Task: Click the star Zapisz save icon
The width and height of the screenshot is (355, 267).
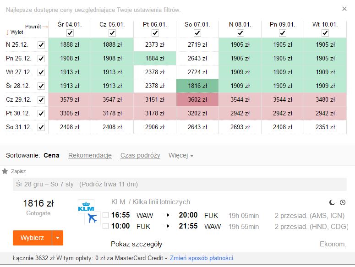Action: (5, 171)
